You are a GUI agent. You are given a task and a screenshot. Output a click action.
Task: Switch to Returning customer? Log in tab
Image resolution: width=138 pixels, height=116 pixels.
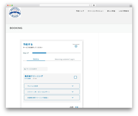click(65, 59)
